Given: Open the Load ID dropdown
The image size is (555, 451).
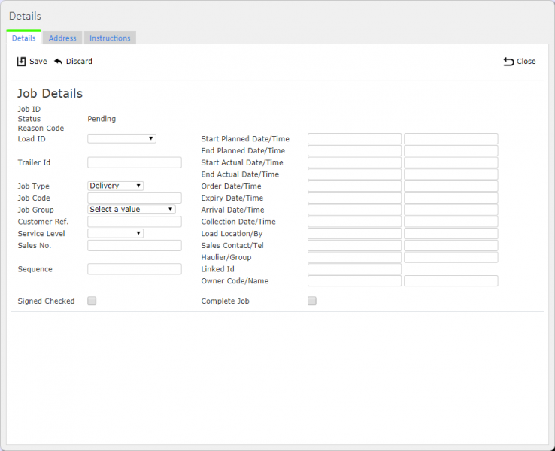Looking at the screenshot, I should [122, 138].
